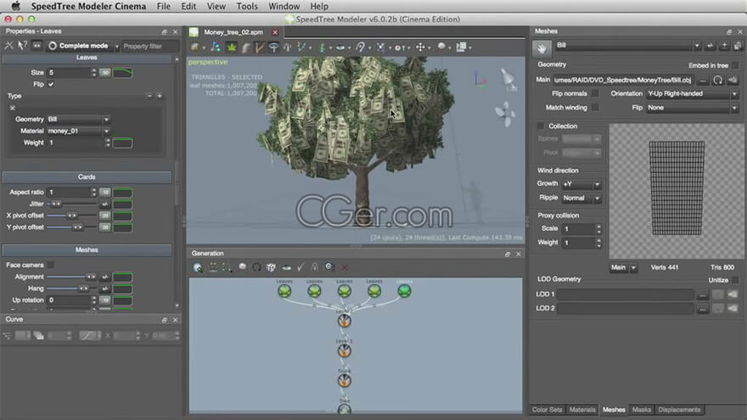
Task: Click the cap/mushroom icon in viewport toolbar
Action: (273, 48)
